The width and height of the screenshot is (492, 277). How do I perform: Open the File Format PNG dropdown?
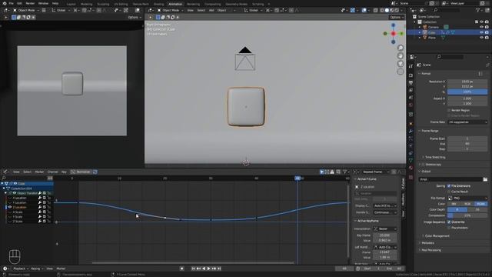pyautogui.click(x=467, y=199)
